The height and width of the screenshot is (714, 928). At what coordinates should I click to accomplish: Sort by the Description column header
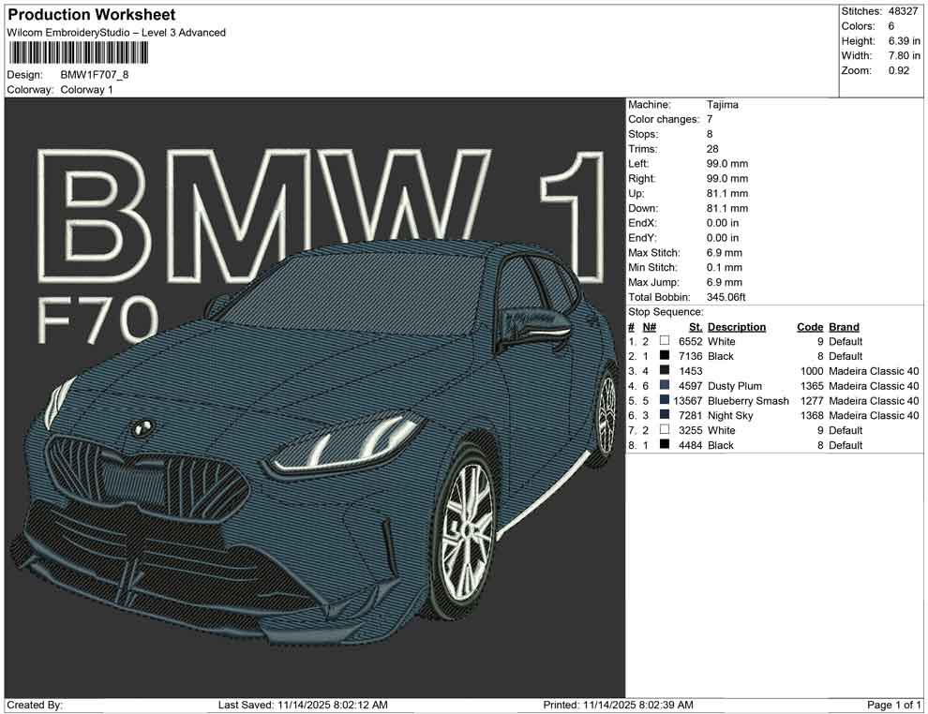pos(737,326)
